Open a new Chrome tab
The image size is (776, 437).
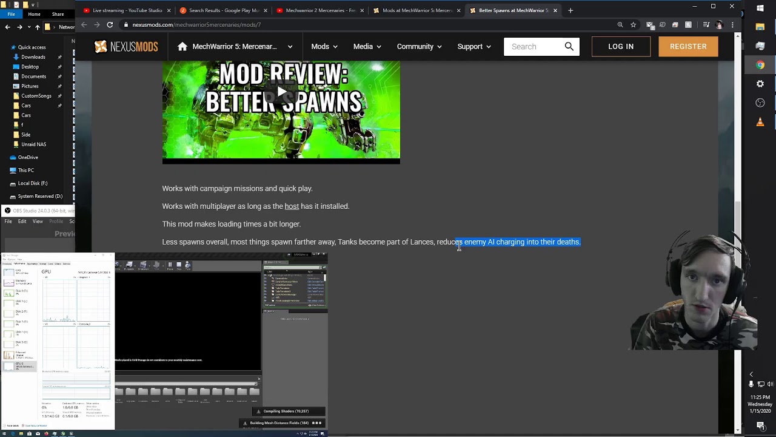570,10
